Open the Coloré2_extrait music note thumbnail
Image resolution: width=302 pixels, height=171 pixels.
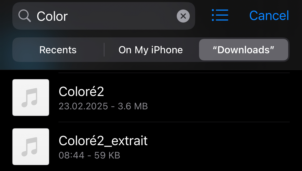(x=31, y=146)
